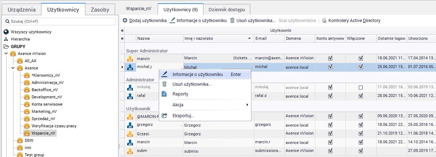Open Active Directory controllers icon
This screenshot has width=436, height=157.
click(324, 21)
